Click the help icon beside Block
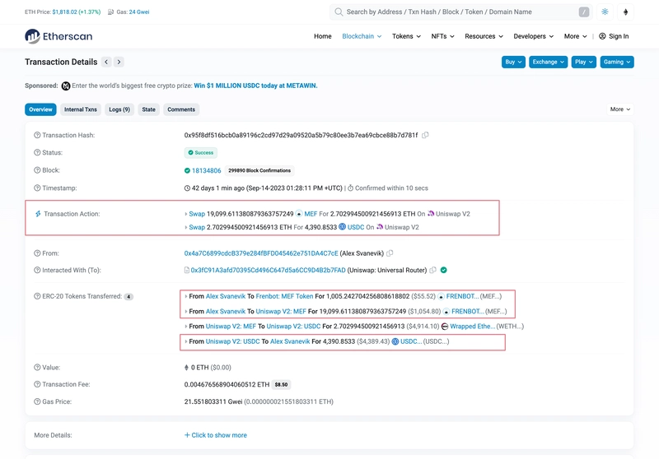The height and width of the screenshot is (459, 659). coord(37,170)
